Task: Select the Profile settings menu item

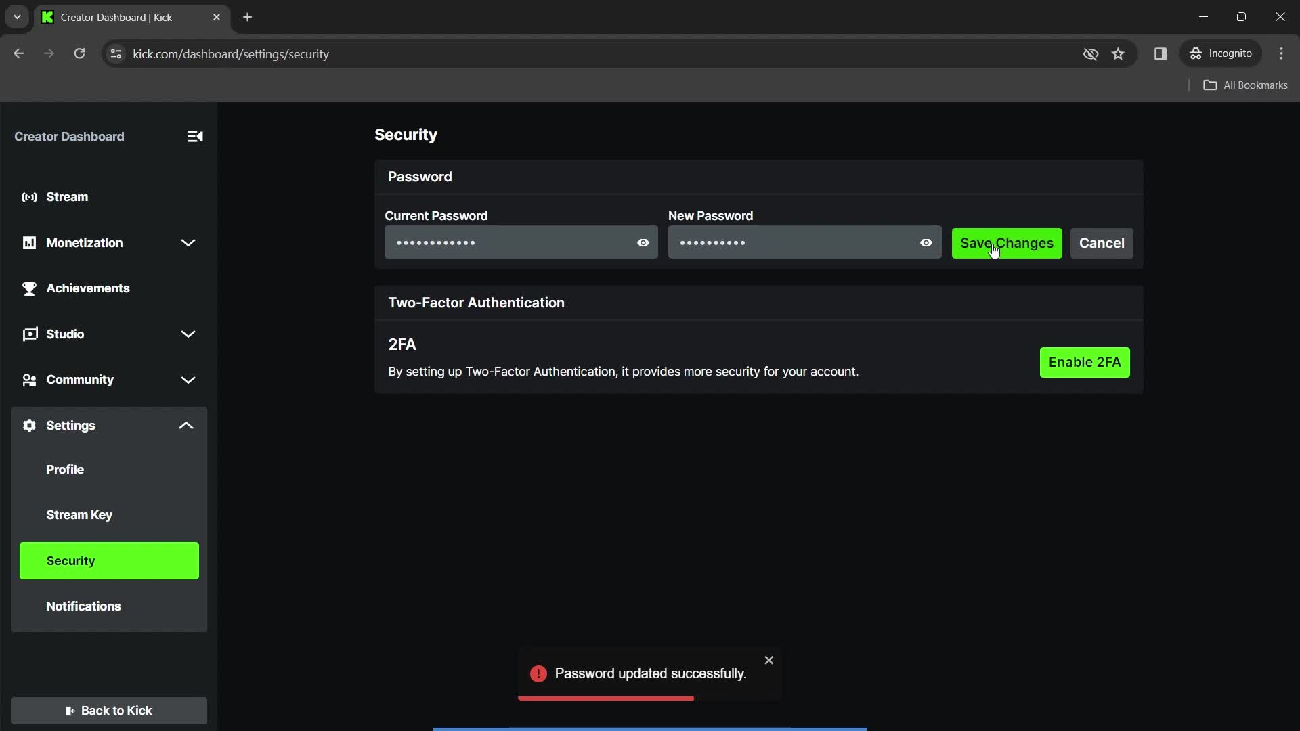Action: (65, 468)
